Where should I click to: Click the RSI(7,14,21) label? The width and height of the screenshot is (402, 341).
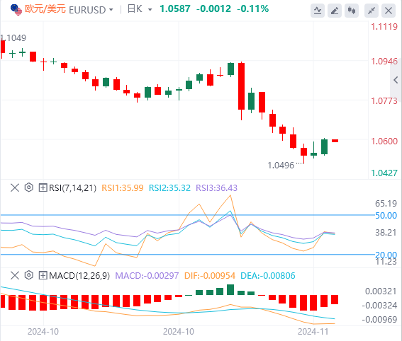(x=73, y=188)
